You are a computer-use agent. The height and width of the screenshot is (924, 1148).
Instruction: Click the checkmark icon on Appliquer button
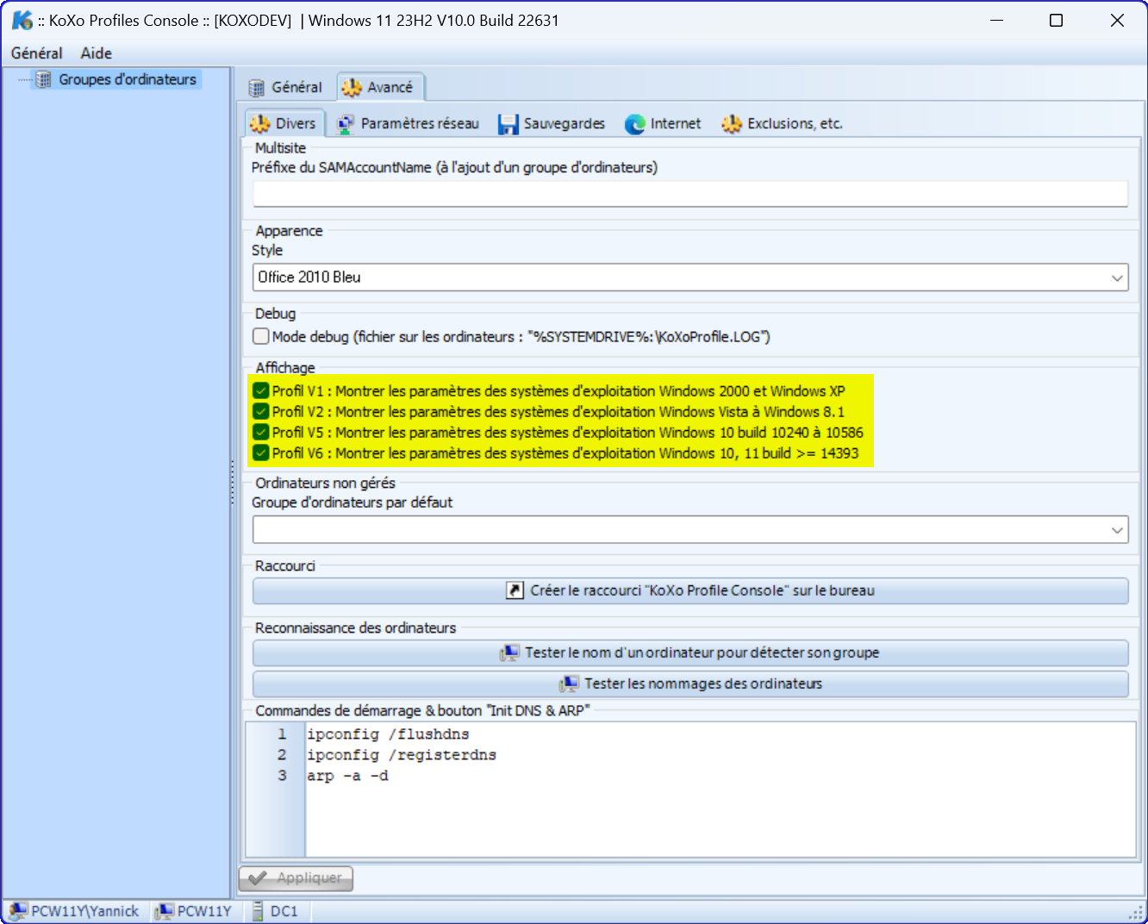click(257, 878)
